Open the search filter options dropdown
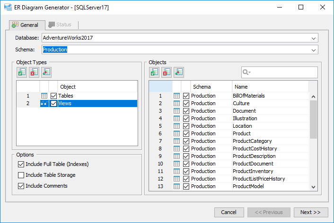 [x=247, y=72]
